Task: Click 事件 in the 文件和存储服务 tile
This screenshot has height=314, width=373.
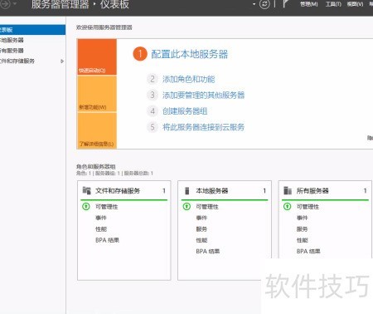Action: tap(101, 218)
